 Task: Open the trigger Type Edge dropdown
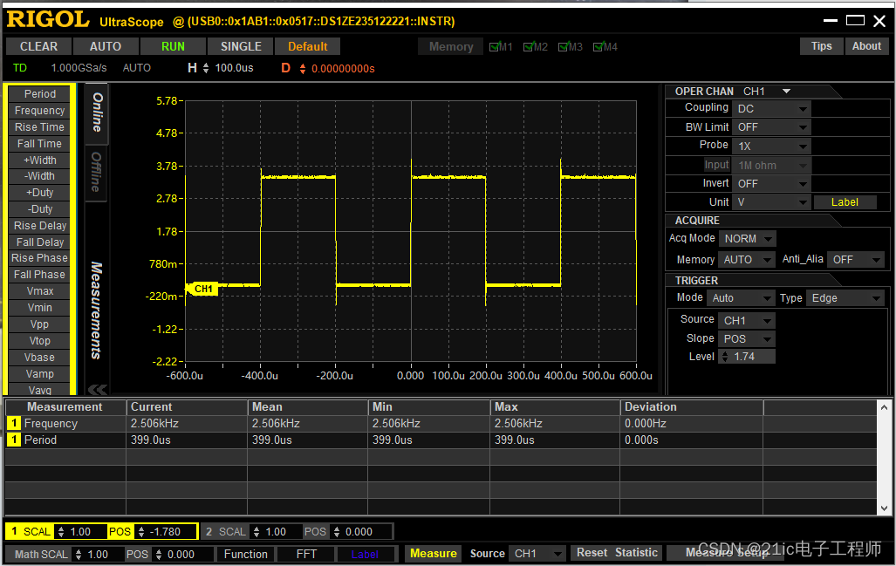[845, 298]
